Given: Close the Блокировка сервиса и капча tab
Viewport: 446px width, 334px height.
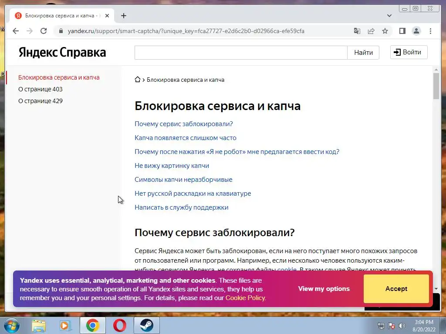Looking at the screenshot, I should tap(107, 16).
